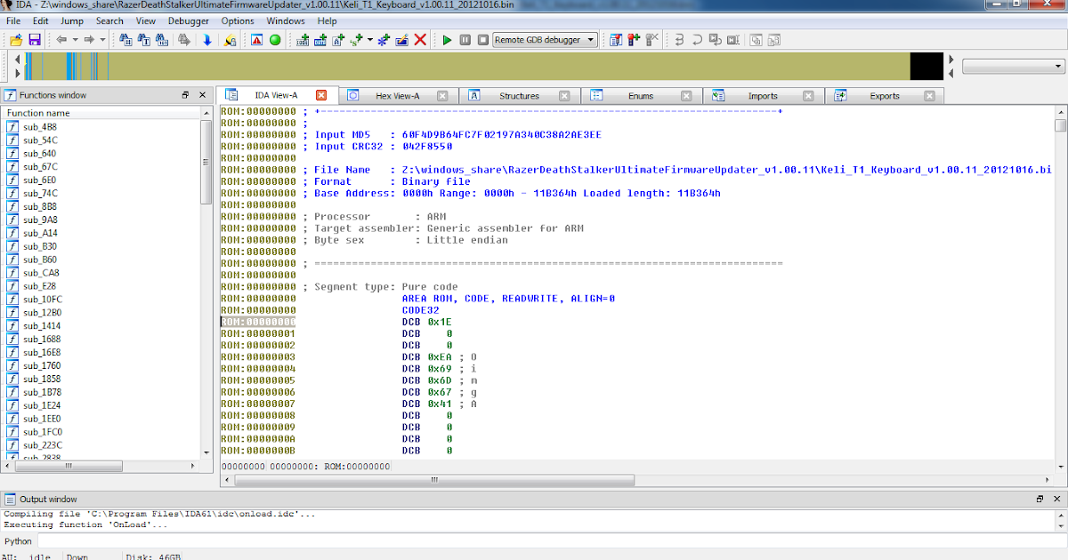
Task: Switch to the Hex View-A tab
Action: [397, 96]
